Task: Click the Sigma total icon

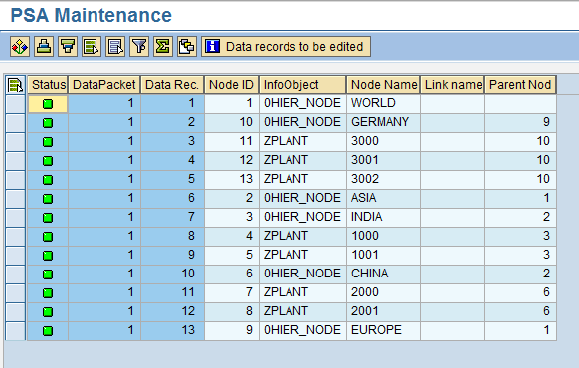Action: [x=163, y=47]
